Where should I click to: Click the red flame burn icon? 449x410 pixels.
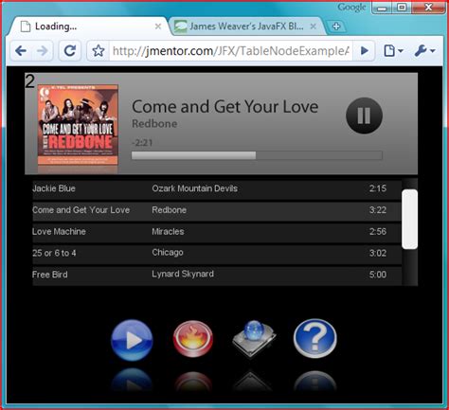[192, 339]
